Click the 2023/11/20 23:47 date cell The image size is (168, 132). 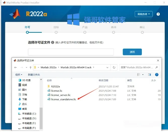109,86
